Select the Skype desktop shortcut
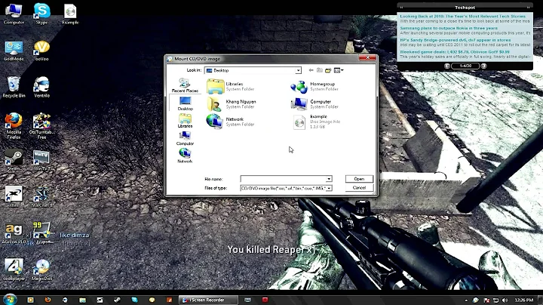 click(x=41, y=14)
